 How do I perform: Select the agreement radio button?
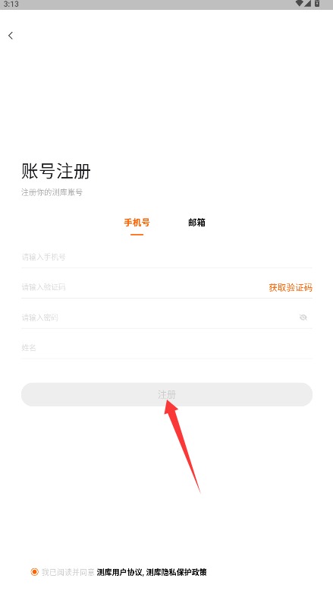(34, 572)
